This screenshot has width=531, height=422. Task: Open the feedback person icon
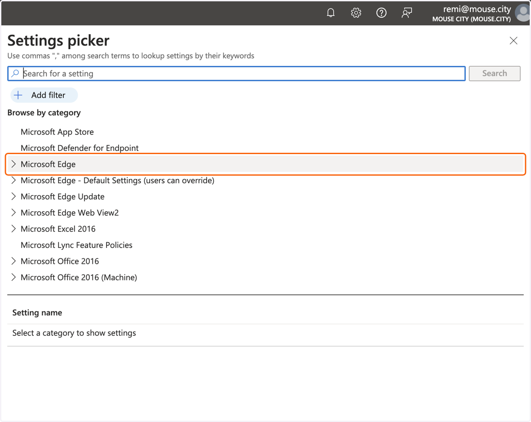407,13
